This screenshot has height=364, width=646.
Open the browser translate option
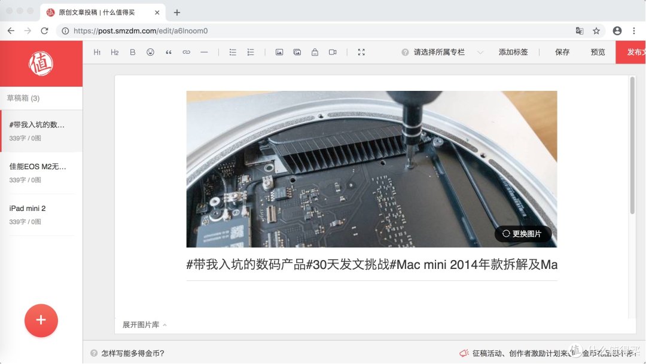click(579, 31)
